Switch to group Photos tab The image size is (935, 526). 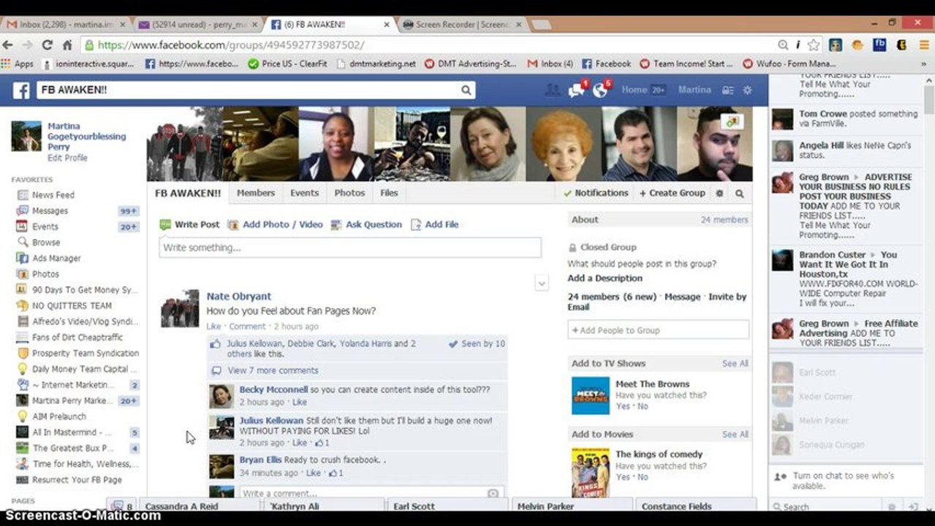click(349, 193)
